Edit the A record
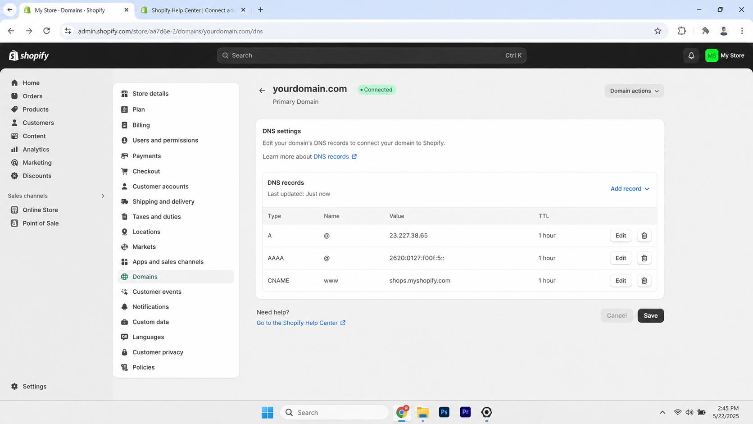 click(x=621, y=236)
